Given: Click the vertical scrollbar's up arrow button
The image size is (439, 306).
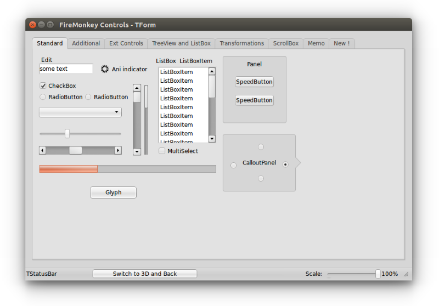Looking at the screenshot, I should (137, 88).
